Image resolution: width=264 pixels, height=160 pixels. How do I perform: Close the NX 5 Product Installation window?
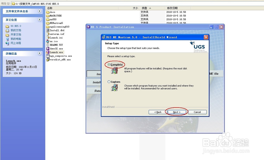pos(221,27)
